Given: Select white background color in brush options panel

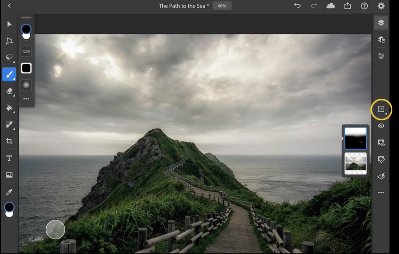Looking at the screenshot, I should coord(26,37).
